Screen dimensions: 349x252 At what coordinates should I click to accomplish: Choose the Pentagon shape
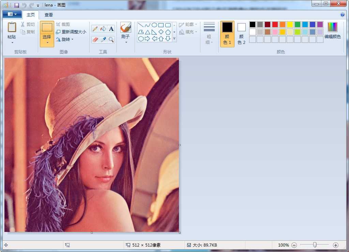(168, 32)
